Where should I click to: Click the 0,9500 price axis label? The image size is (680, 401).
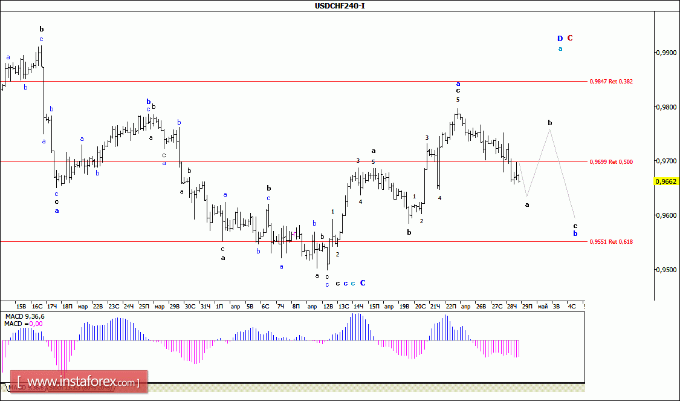[667, 270]
